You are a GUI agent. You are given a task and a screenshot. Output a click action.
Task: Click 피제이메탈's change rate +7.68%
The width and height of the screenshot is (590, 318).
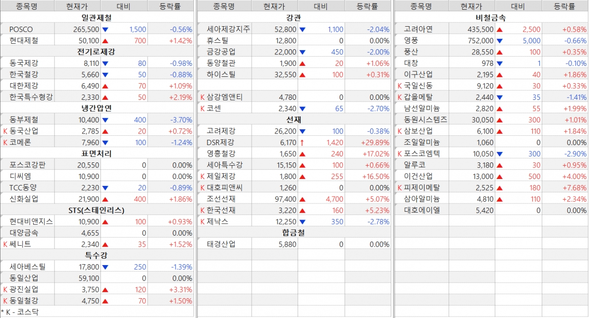click(575, 188)
